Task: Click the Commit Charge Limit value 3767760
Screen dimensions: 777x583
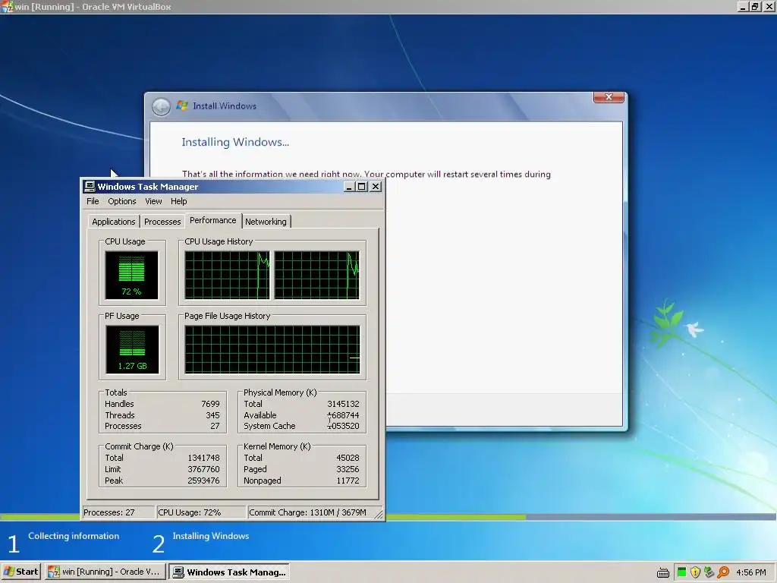Action: point(203,469)
